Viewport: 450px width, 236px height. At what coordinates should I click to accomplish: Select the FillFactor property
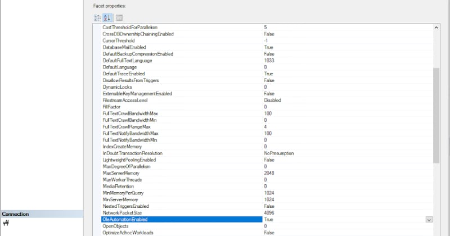[111, 107]
